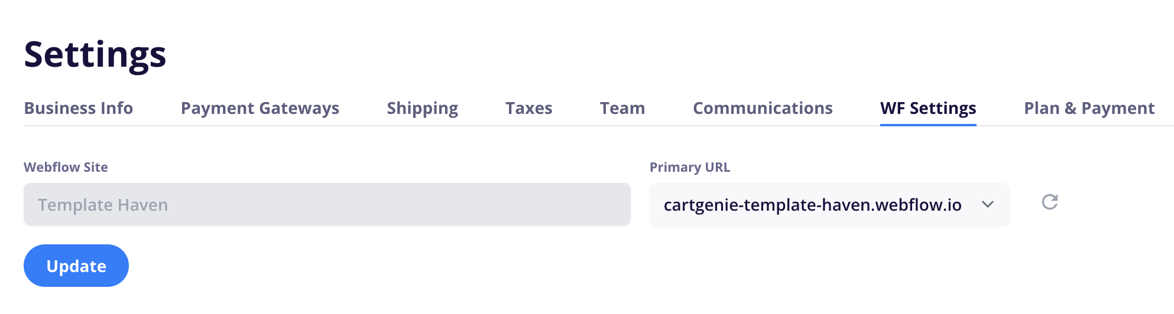Click the Webflow Site input field

327,204
